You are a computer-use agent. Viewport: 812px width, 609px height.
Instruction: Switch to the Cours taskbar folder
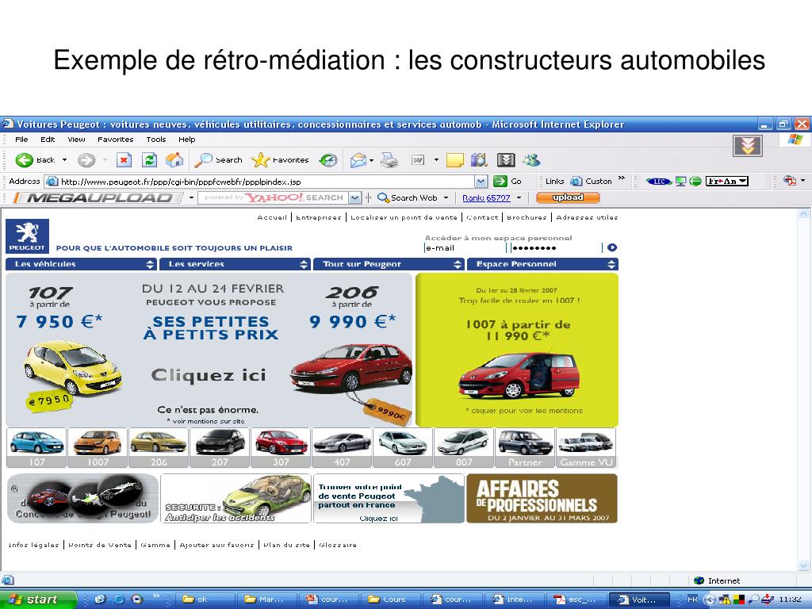point(392,599)
